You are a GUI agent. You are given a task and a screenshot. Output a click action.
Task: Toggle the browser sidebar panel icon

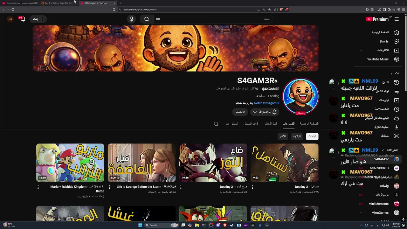pos(384,10)
